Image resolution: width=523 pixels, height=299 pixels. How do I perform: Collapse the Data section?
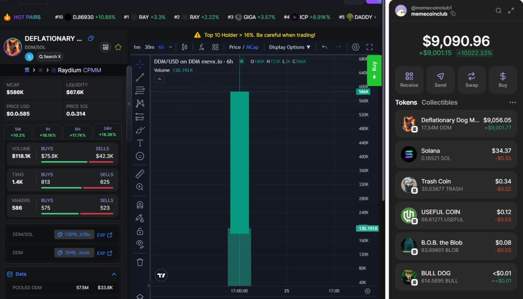point(114,274)
